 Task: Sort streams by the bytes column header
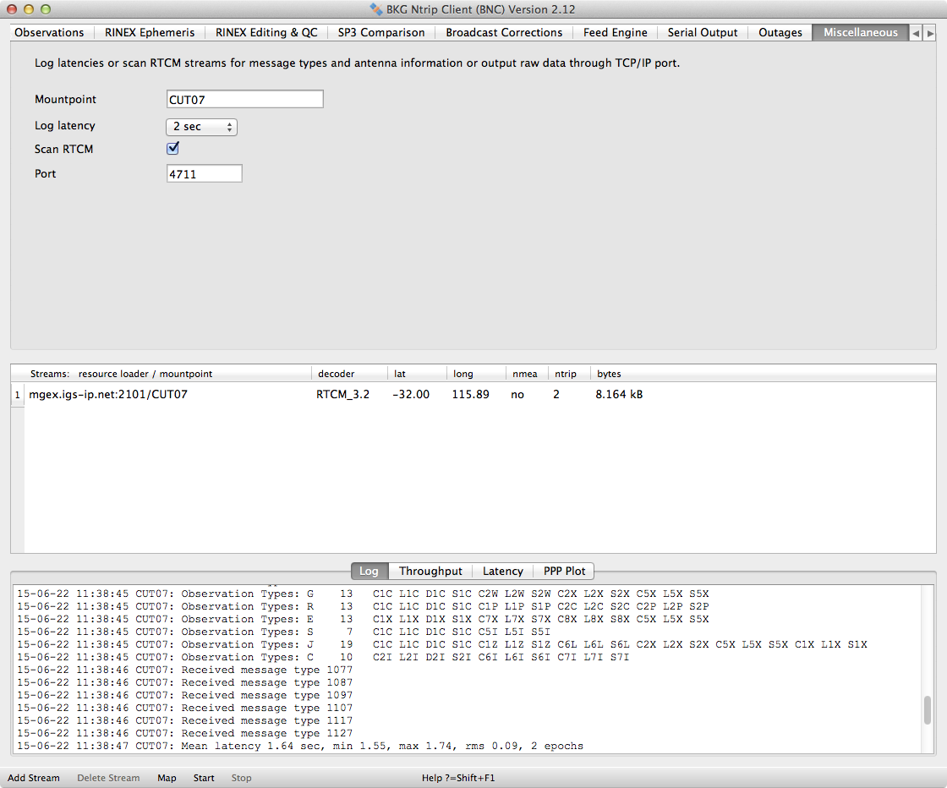[609, 374]
